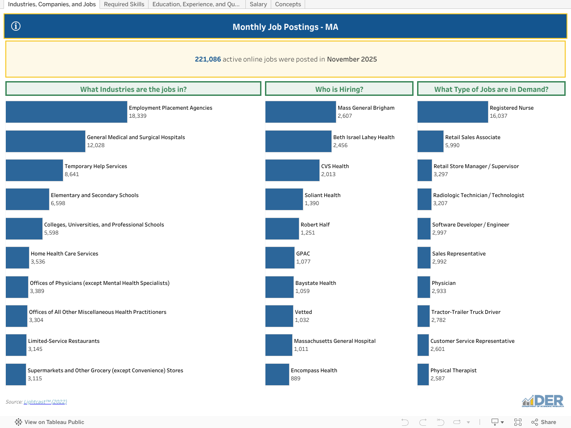571x428 pixels.
Task: Click the Sales Representative bar
Action: point(424,258)
